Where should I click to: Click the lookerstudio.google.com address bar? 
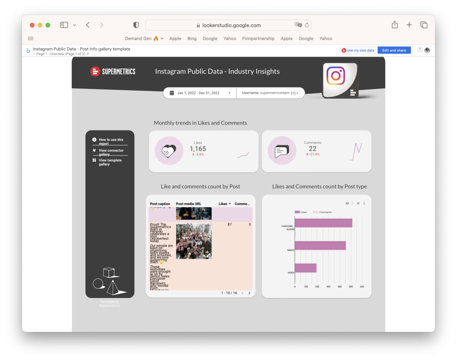[228, 25]
